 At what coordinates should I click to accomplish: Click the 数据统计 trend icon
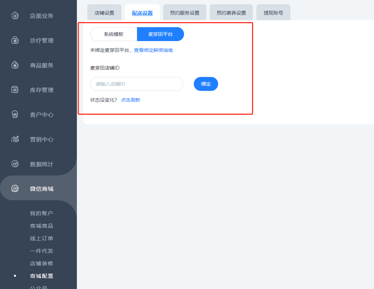15,164
